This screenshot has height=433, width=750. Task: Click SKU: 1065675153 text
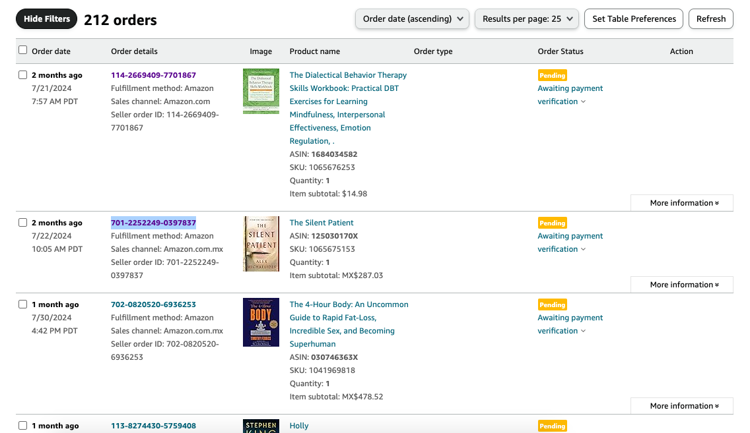tap(322, 248)
